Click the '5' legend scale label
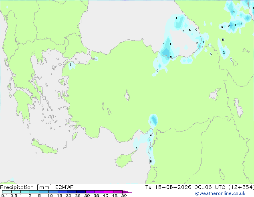254x197 pixels. click(x=39, y=195)
